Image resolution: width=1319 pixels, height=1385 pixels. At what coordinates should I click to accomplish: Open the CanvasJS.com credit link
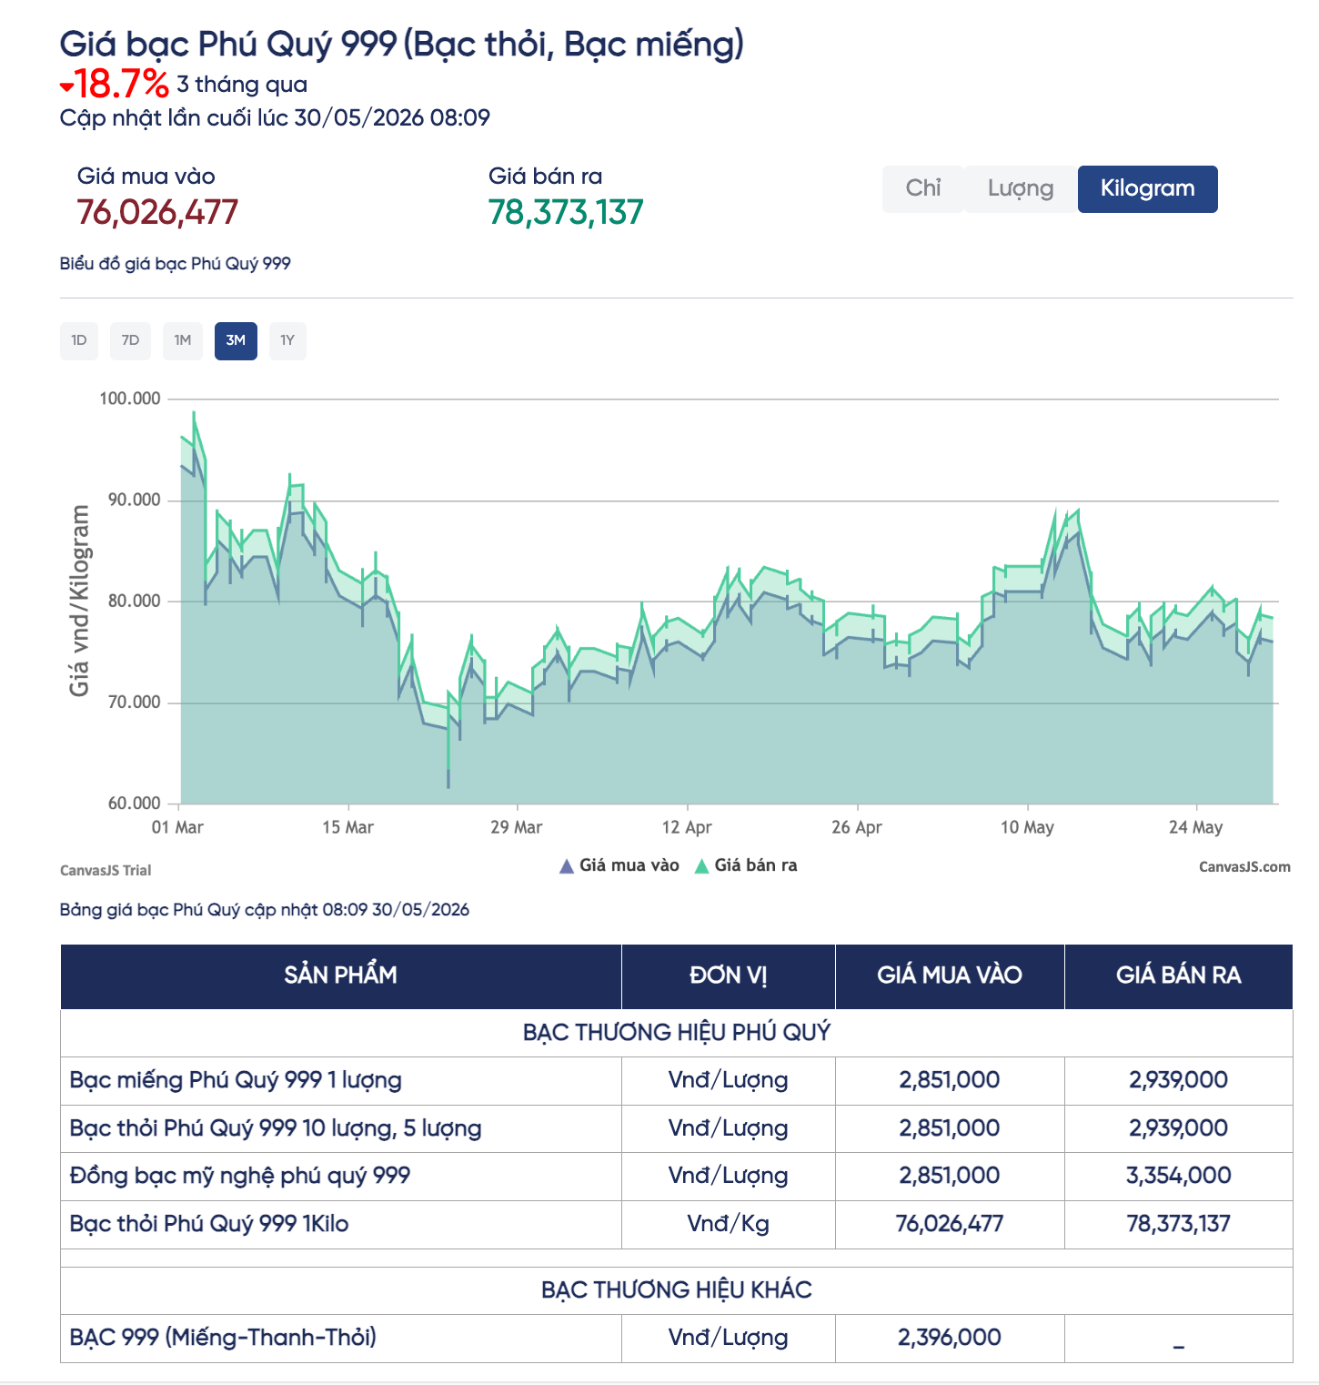pyautogui.click(x=1244, y=866)
